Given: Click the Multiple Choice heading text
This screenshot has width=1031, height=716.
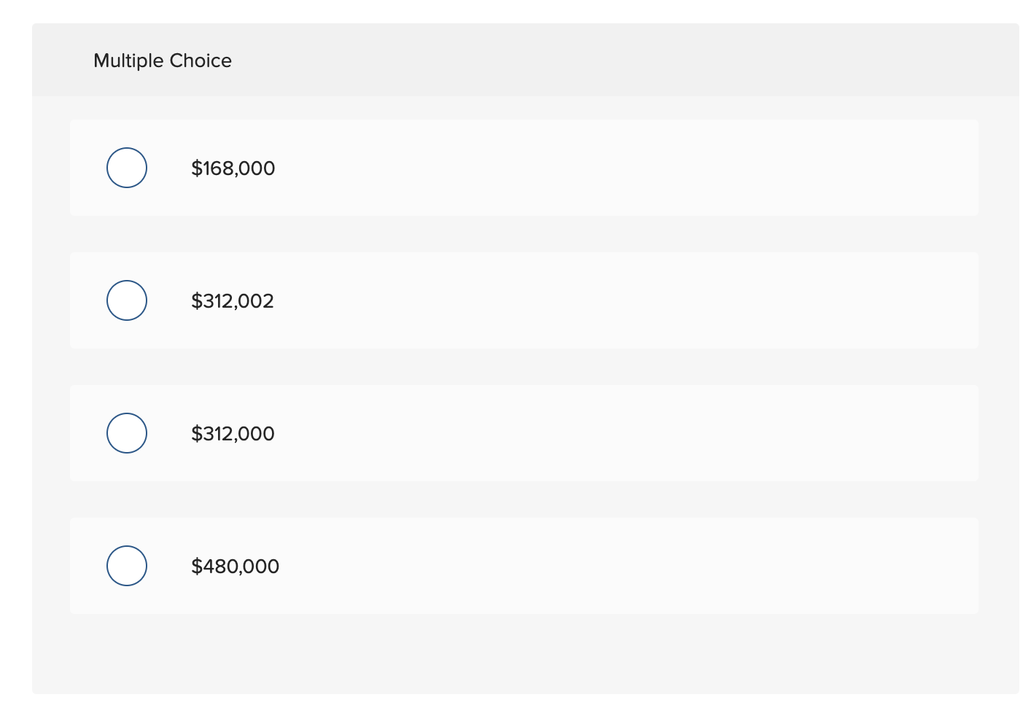Looking at the screenshot, I should click(163, 61).
